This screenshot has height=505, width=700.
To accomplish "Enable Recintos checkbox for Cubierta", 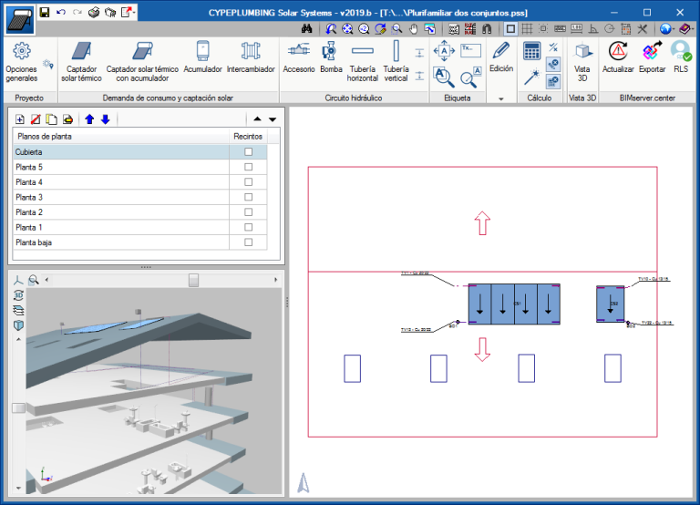I will tap(248, 153).
